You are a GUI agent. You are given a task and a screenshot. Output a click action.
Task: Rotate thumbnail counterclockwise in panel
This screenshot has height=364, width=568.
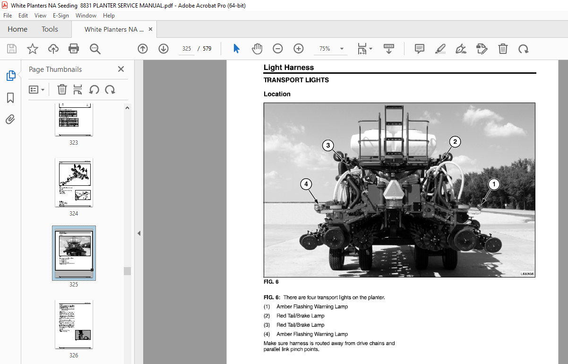94,89
